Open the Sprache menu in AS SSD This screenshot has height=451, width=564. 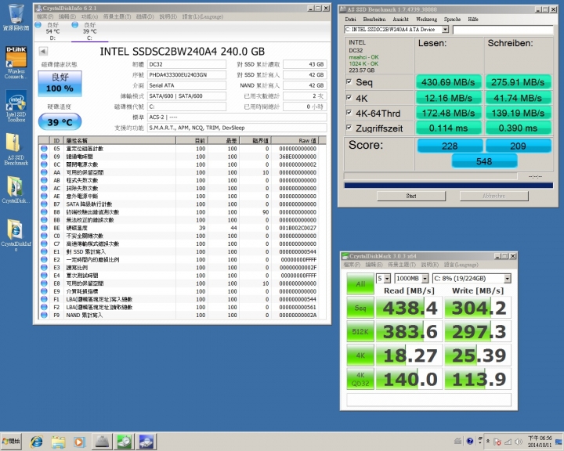pyautogui.click(x=452, y=19)
